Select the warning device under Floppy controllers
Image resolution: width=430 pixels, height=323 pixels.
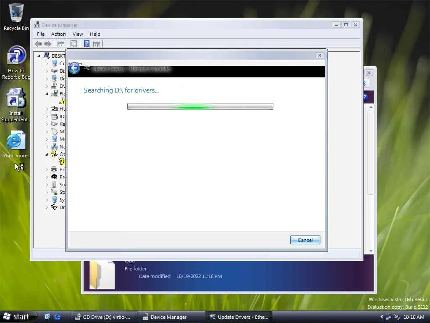62,101
